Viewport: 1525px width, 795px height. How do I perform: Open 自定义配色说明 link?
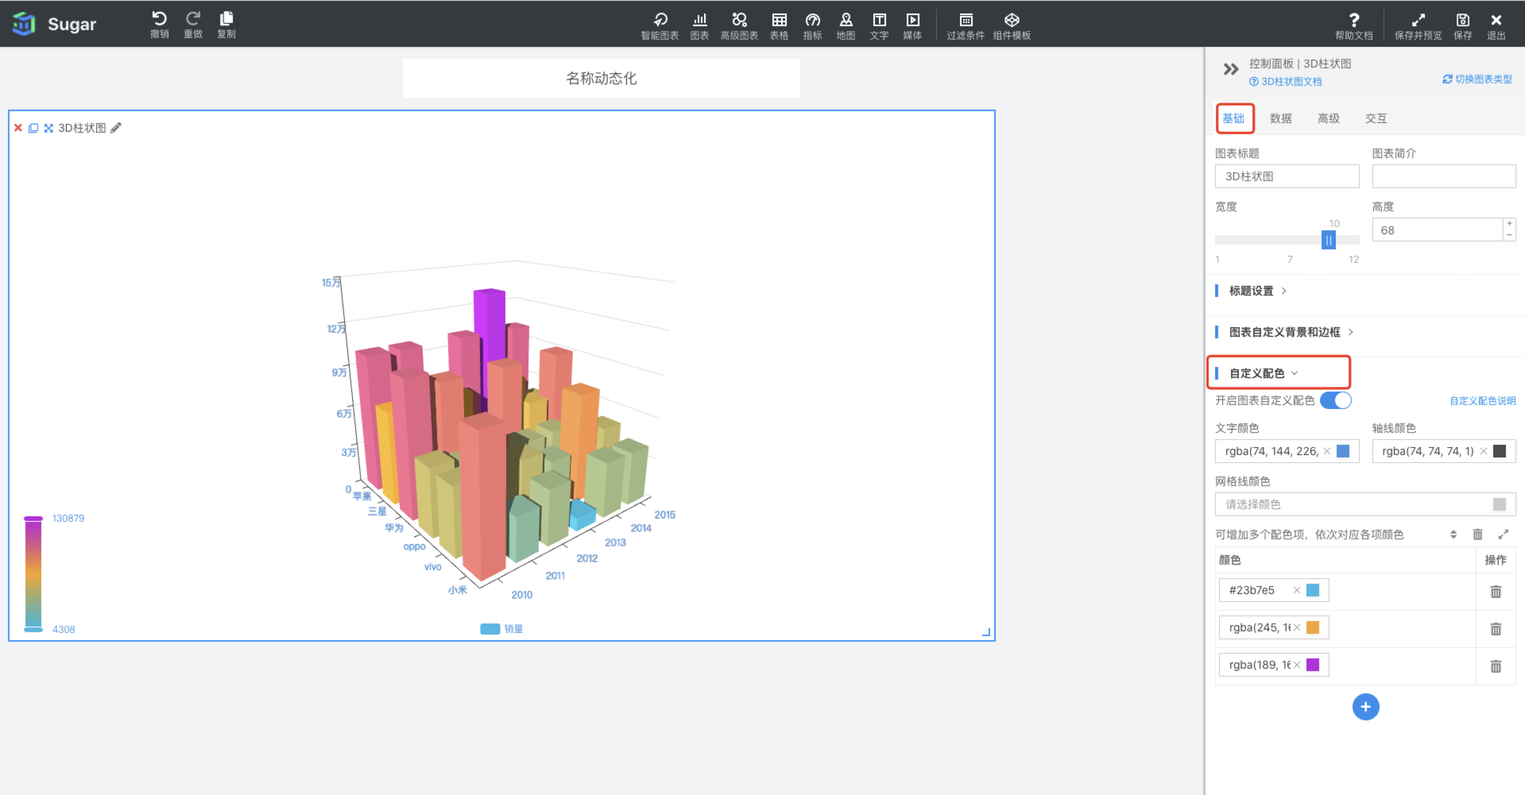1482,400
